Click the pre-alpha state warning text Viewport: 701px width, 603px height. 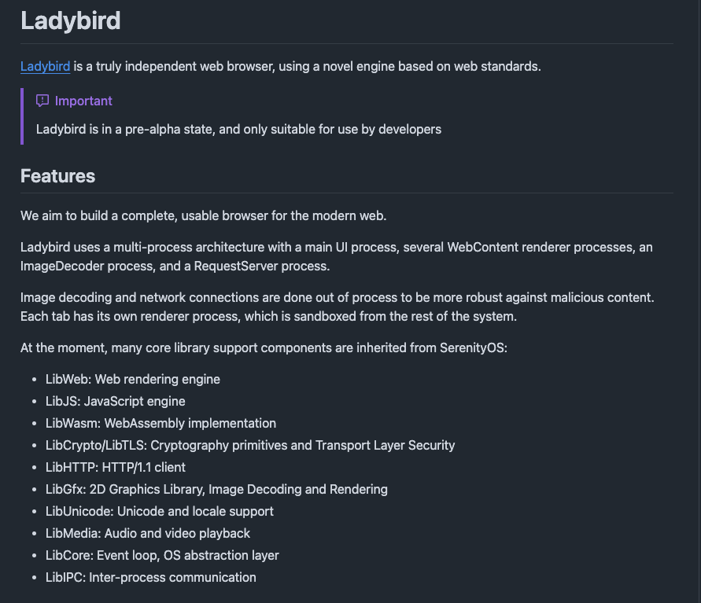[x=238, y=129]
